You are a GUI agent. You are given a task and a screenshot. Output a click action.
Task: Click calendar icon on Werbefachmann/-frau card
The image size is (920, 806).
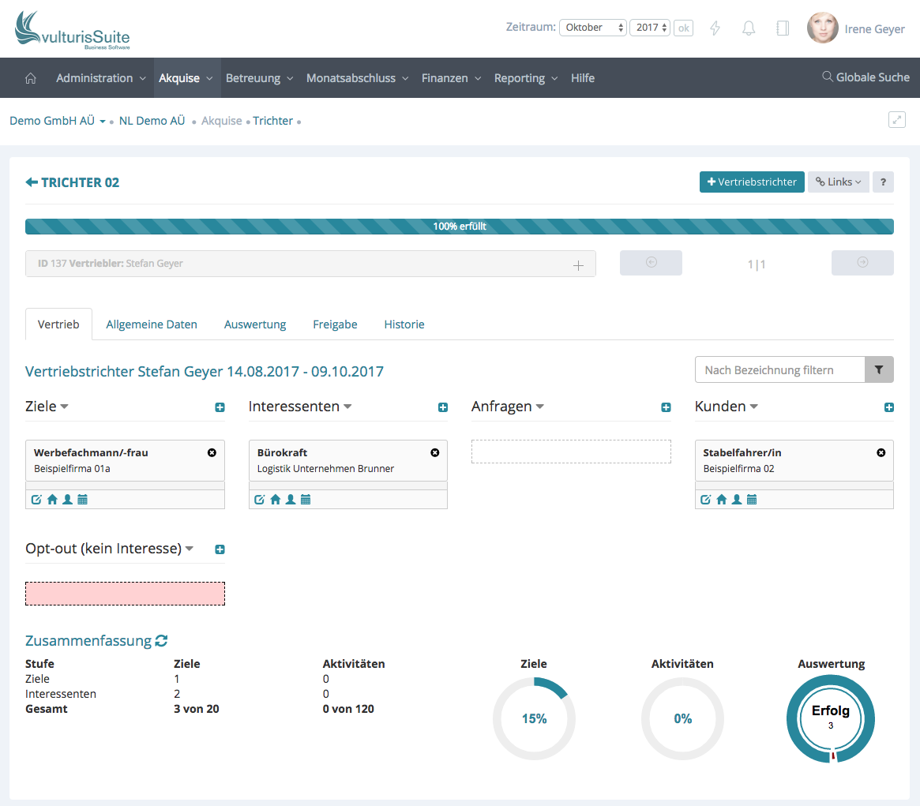click(x=83, y=500)
